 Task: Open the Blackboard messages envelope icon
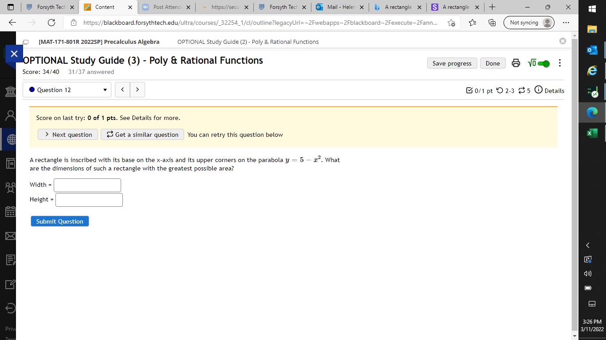10,236
